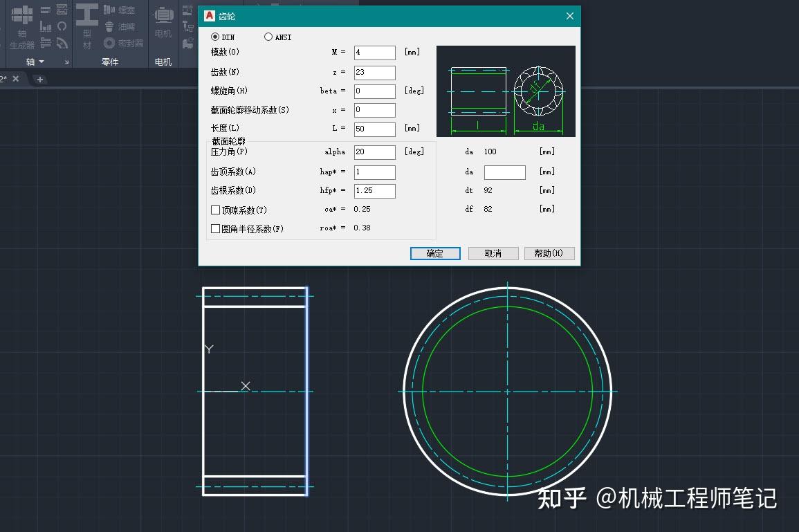The width and height of the screenshot is (799, 532).
Task: Select the 轴生成器 shaft generator tool
Action: (22, 22)
